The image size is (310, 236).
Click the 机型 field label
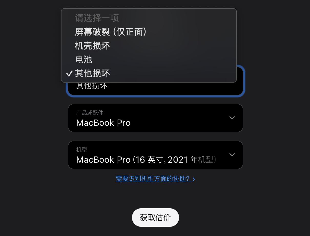point(82,150)
